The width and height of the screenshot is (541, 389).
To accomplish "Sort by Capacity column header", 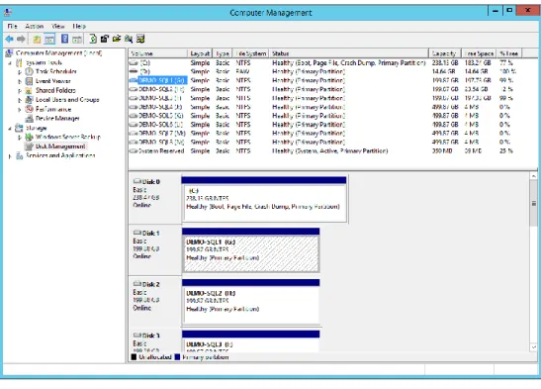I will (x=445, y=53).
